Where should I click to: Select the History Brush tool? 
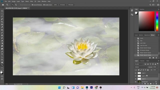pos(2,38)
